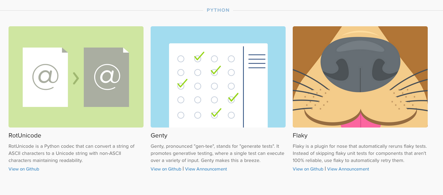Click the white document @ icon
The height and width of the screenshot is (195, 443).
pyautogui.click(x=45, y=77)
